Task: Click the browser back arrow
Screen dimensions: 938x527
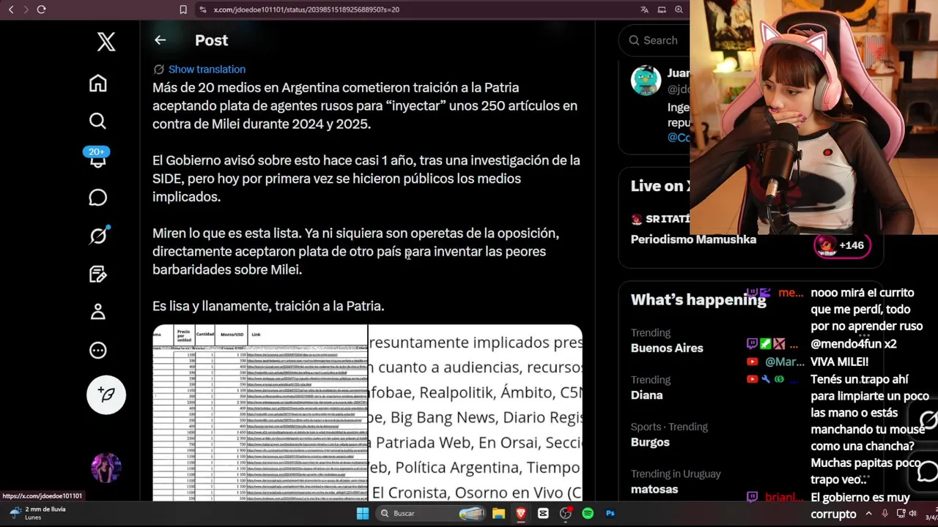Action: pyautogui.click(x=10, y=10)
